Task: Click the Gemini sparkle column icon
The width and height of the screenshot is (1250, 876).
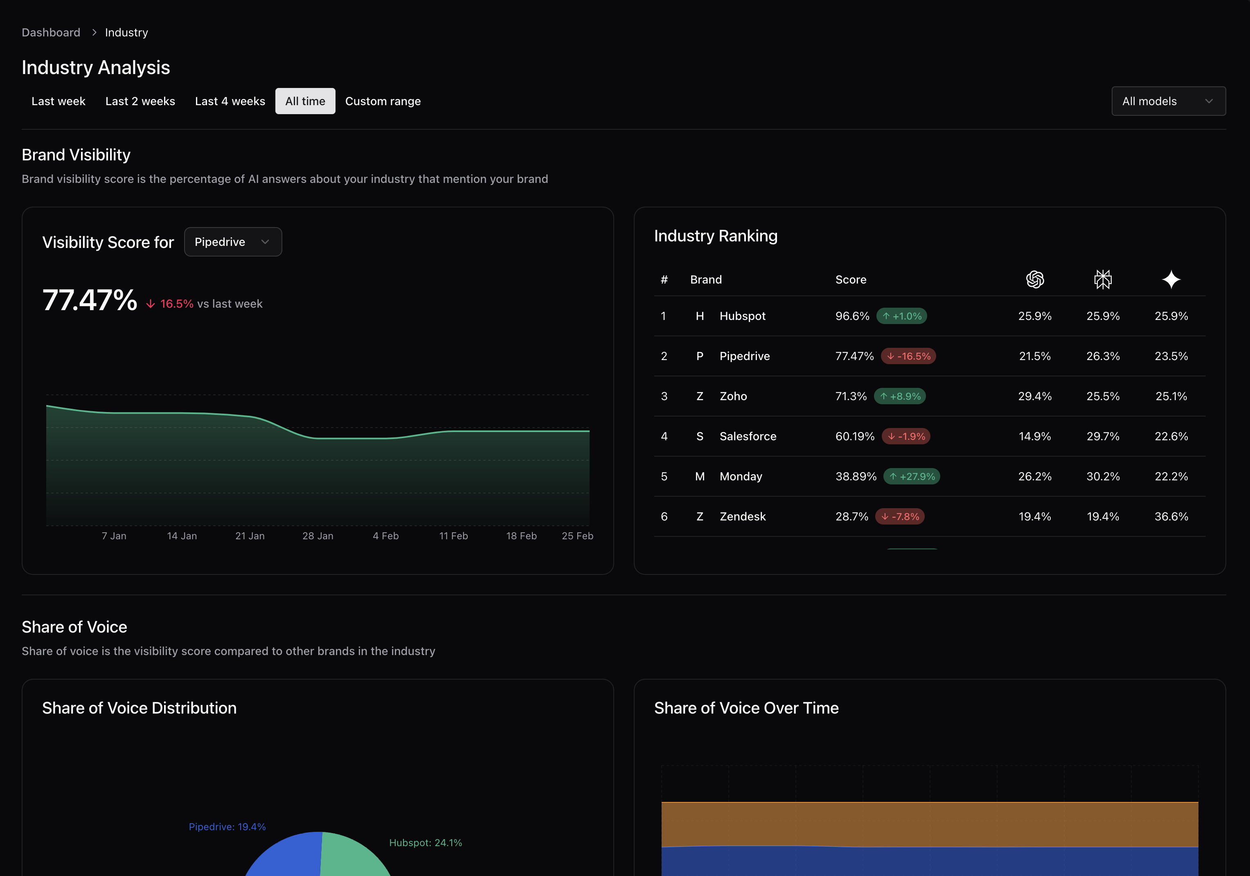Action: click(1171, 279)
